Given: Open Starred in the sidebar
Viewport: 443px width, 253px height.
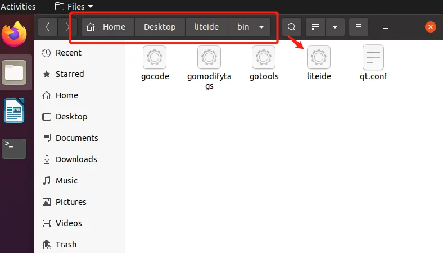Looking at the screenshot, I should pyautogui.click(x=80, y=74).
